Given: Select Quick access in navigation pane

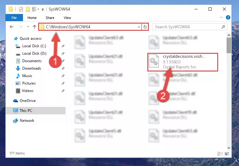Looking at the screenshot, I should [30, 39].
